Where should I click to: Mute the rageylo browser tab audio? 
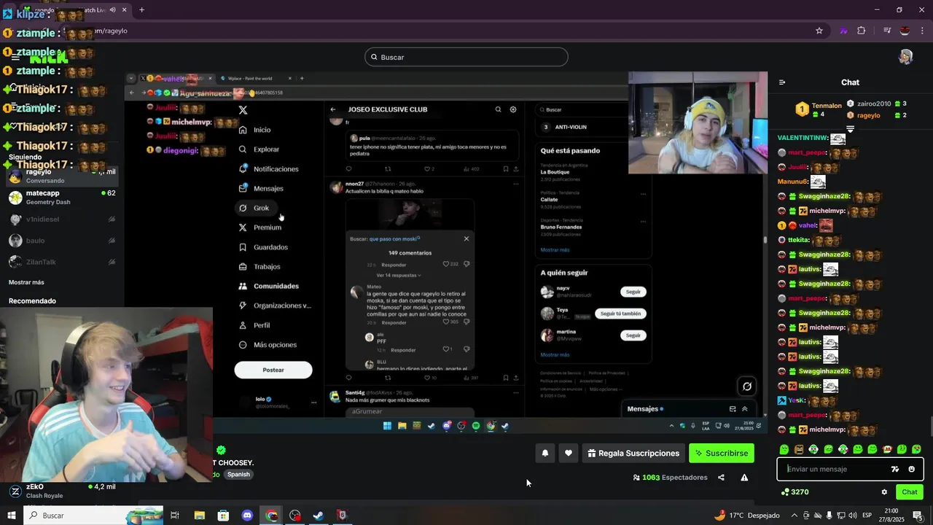[x=112, y=9]
